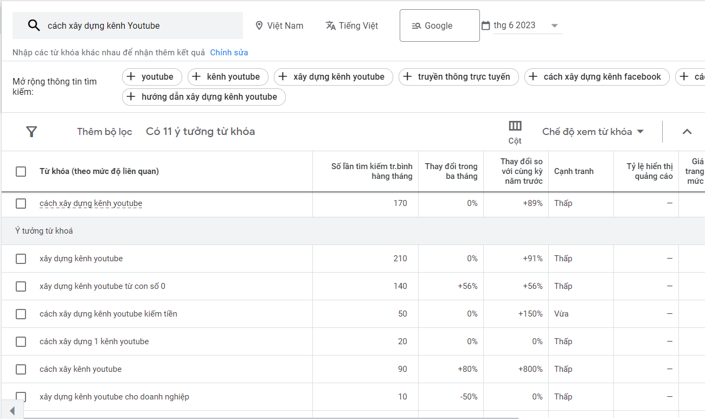
Task: Toggle the select-all checkbox in table header
Action: coord(21,171)
